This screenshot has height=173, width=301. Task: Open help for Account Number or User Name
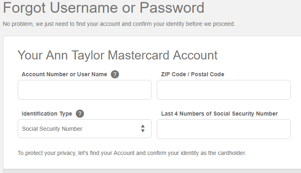[x=115, y=74]
